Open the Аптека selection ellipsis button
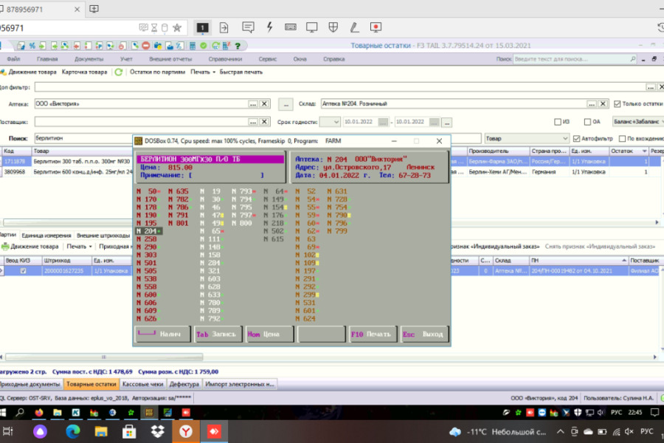Viewport: 664px width, 443px height. tap(253, 104)
